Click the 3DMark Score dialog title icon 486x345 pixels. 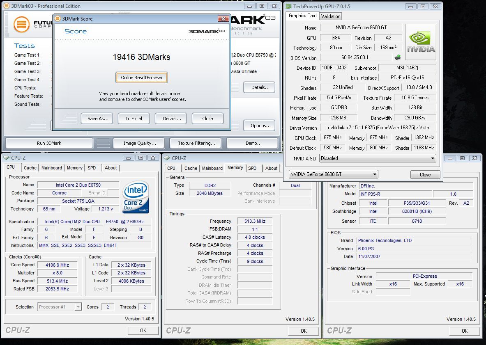tap(58, 18)
